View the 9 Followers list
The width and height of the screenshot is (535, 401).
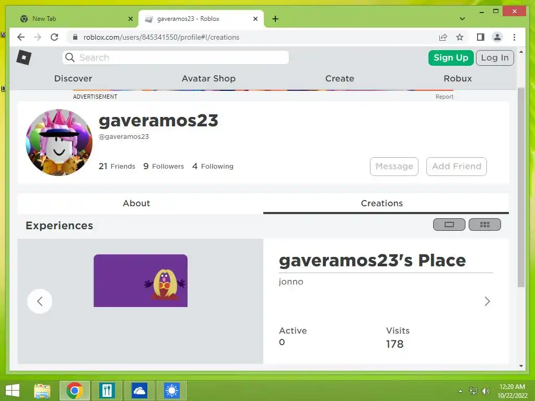(x=164, y=166)
